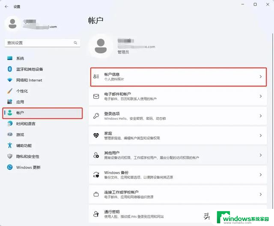This screenshot has width=274, height=226.
Task: Minimize the 设置 window
Action: tap(243, 4)
